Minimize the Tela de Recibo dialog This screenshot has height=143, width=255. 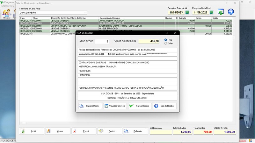pyautogui.click(x=158, y=33)
